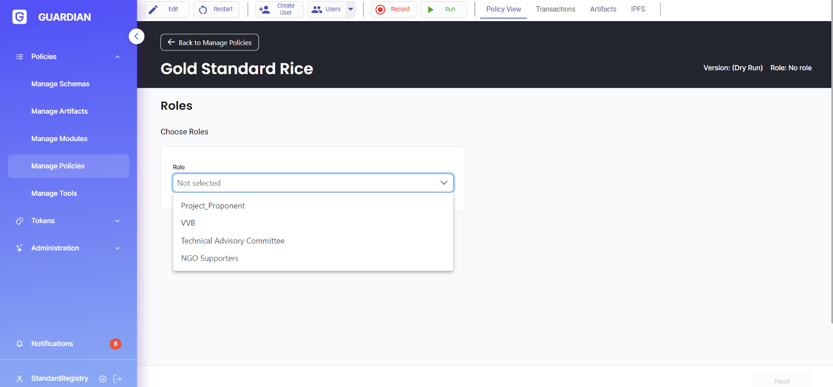Click the Edit pencil button
Screen dimensions: 833x387
[167, 9]
